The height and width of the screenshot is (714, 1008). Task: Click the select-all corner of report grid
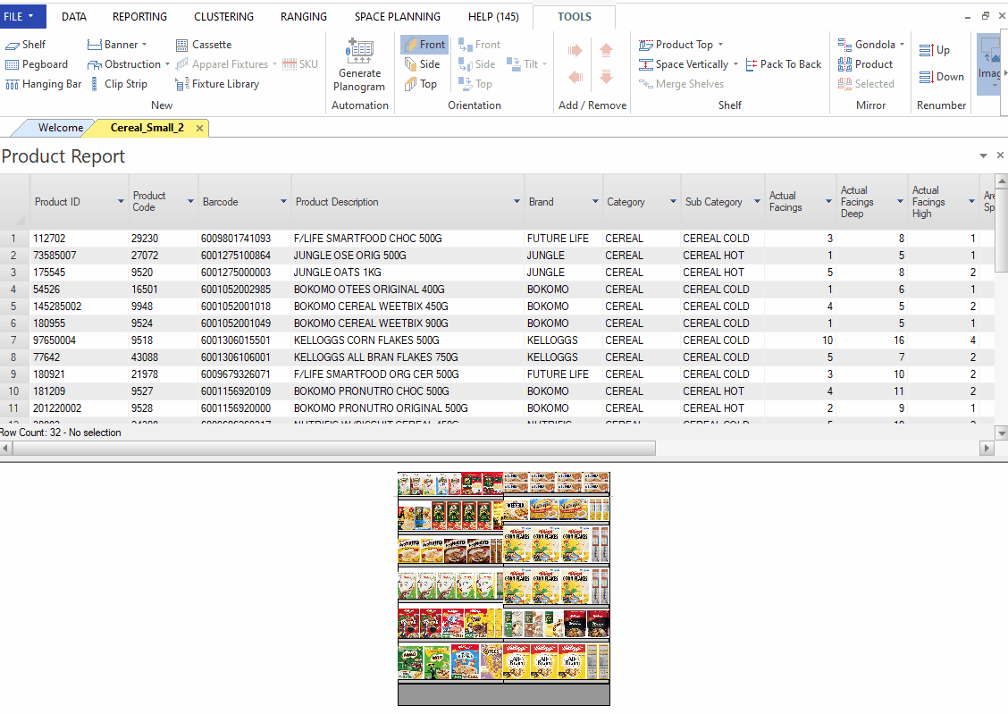tap(14, 202)
